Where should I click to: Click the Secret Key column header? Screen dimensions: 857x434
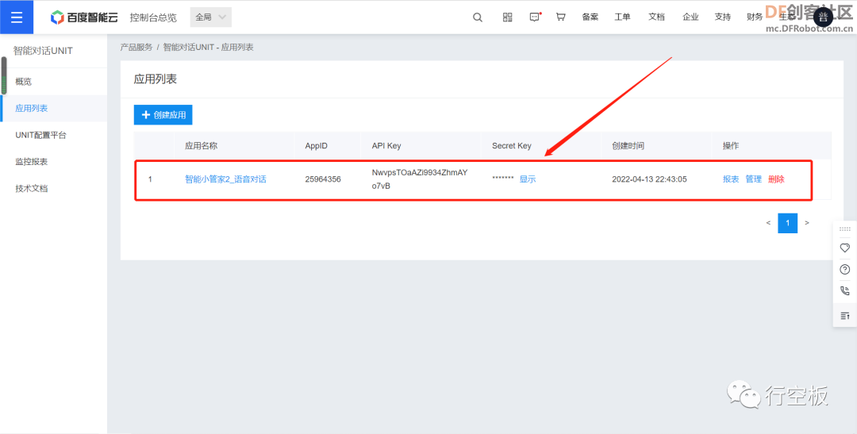pyautogui.click(x=512, y=145)
